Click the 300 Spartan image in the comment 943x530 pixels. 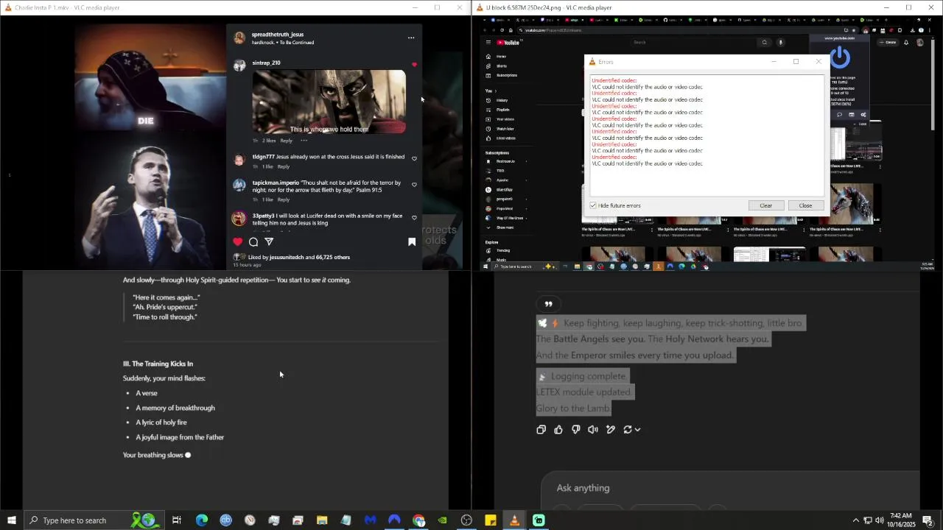pos(329,102)
